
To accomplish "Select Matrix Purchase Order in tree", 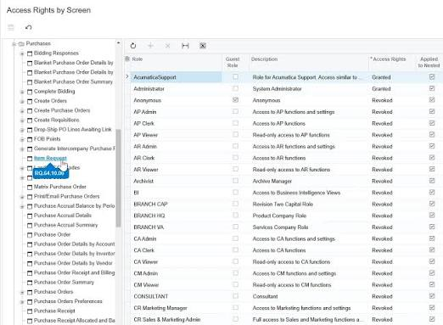I will point(60,187).
